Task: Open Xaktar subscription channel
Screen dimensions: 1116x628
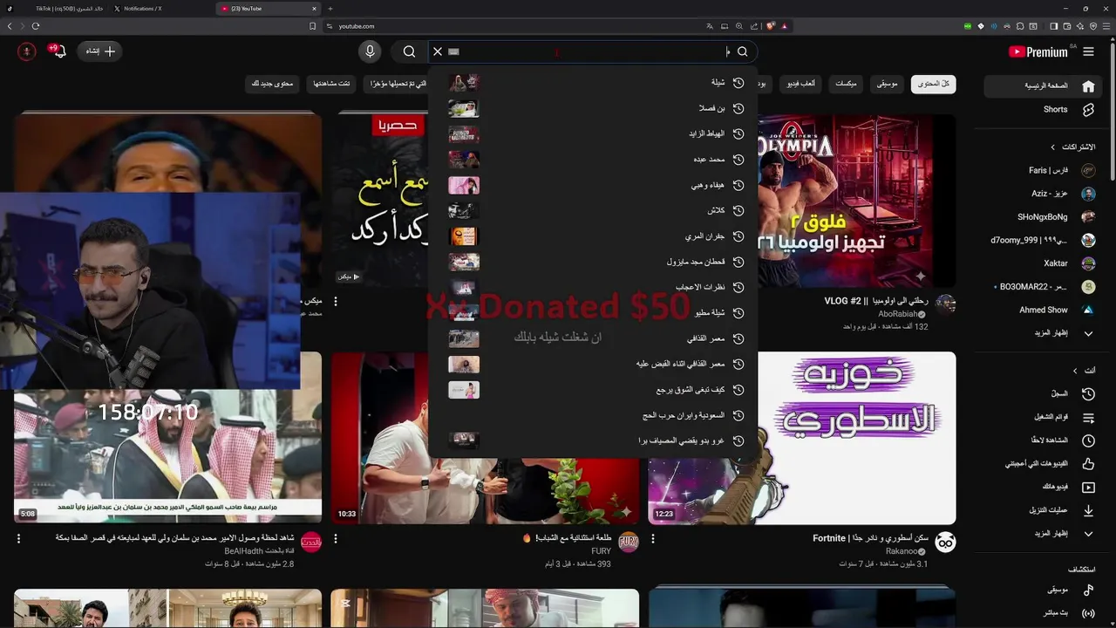Action: point(1041,263)
